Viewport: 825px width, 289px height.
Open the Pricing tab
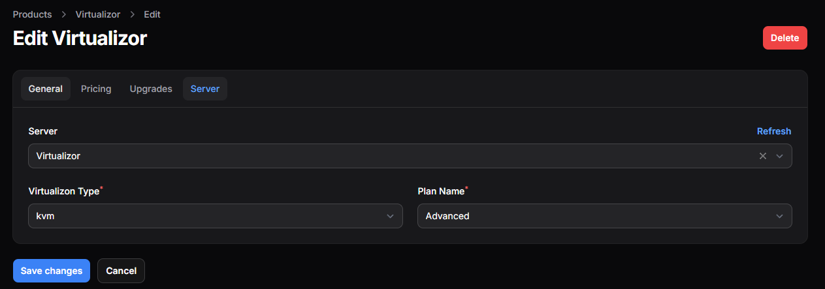(x=96, y=89)
